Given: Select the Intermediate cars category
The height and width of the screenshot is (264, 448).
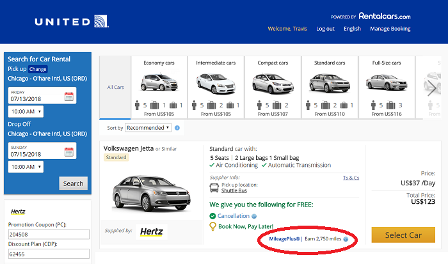Looking at the screenshot, I should 216,88.
